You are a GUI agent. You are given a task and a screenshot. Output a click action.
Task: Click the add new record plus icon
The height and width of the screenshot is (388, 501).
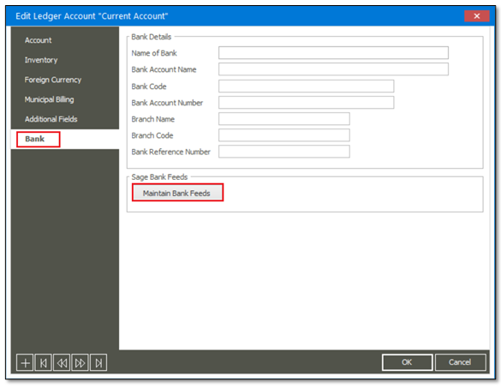point(25,363)
